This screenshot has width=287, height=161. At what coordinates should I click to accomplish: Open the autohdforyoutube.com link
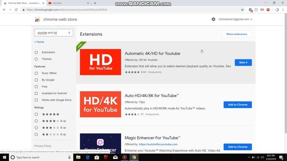click(158, 144)
